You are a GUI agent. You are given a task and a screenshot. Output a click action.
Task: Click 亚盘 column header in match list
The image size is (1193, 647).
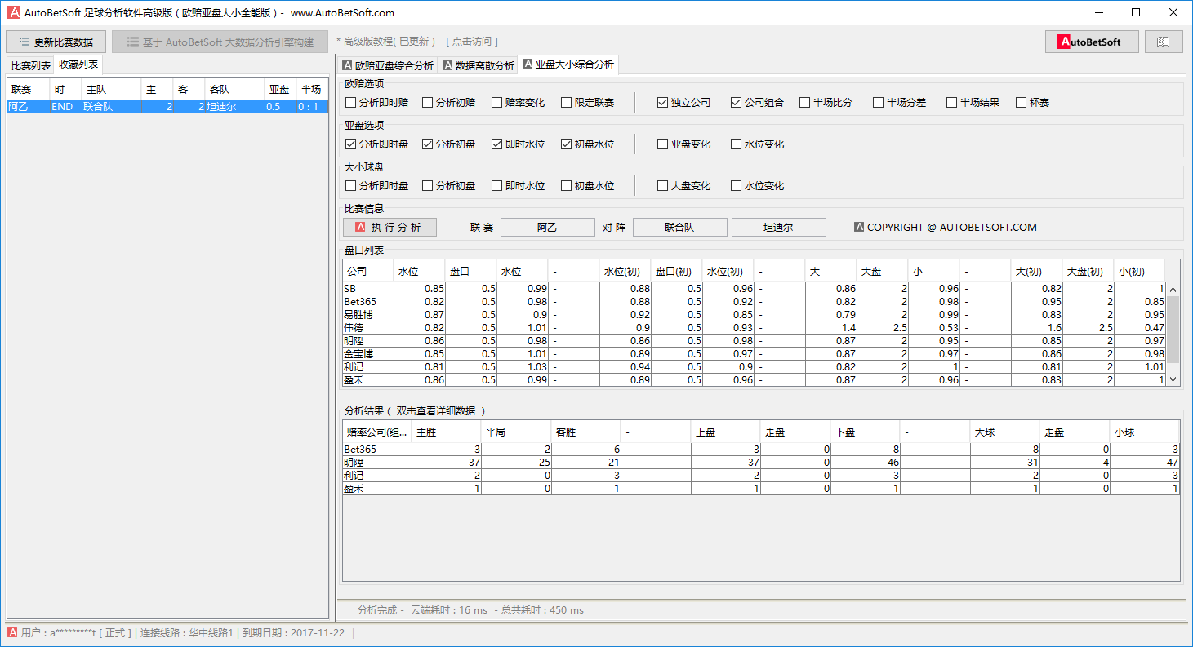tap(280, 90)
